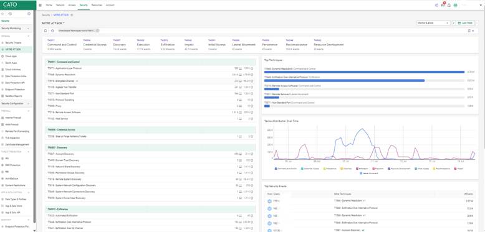This screenshot has width=485, height=232.
Task: Click the Security breadcrumb link
Action: 46,15
